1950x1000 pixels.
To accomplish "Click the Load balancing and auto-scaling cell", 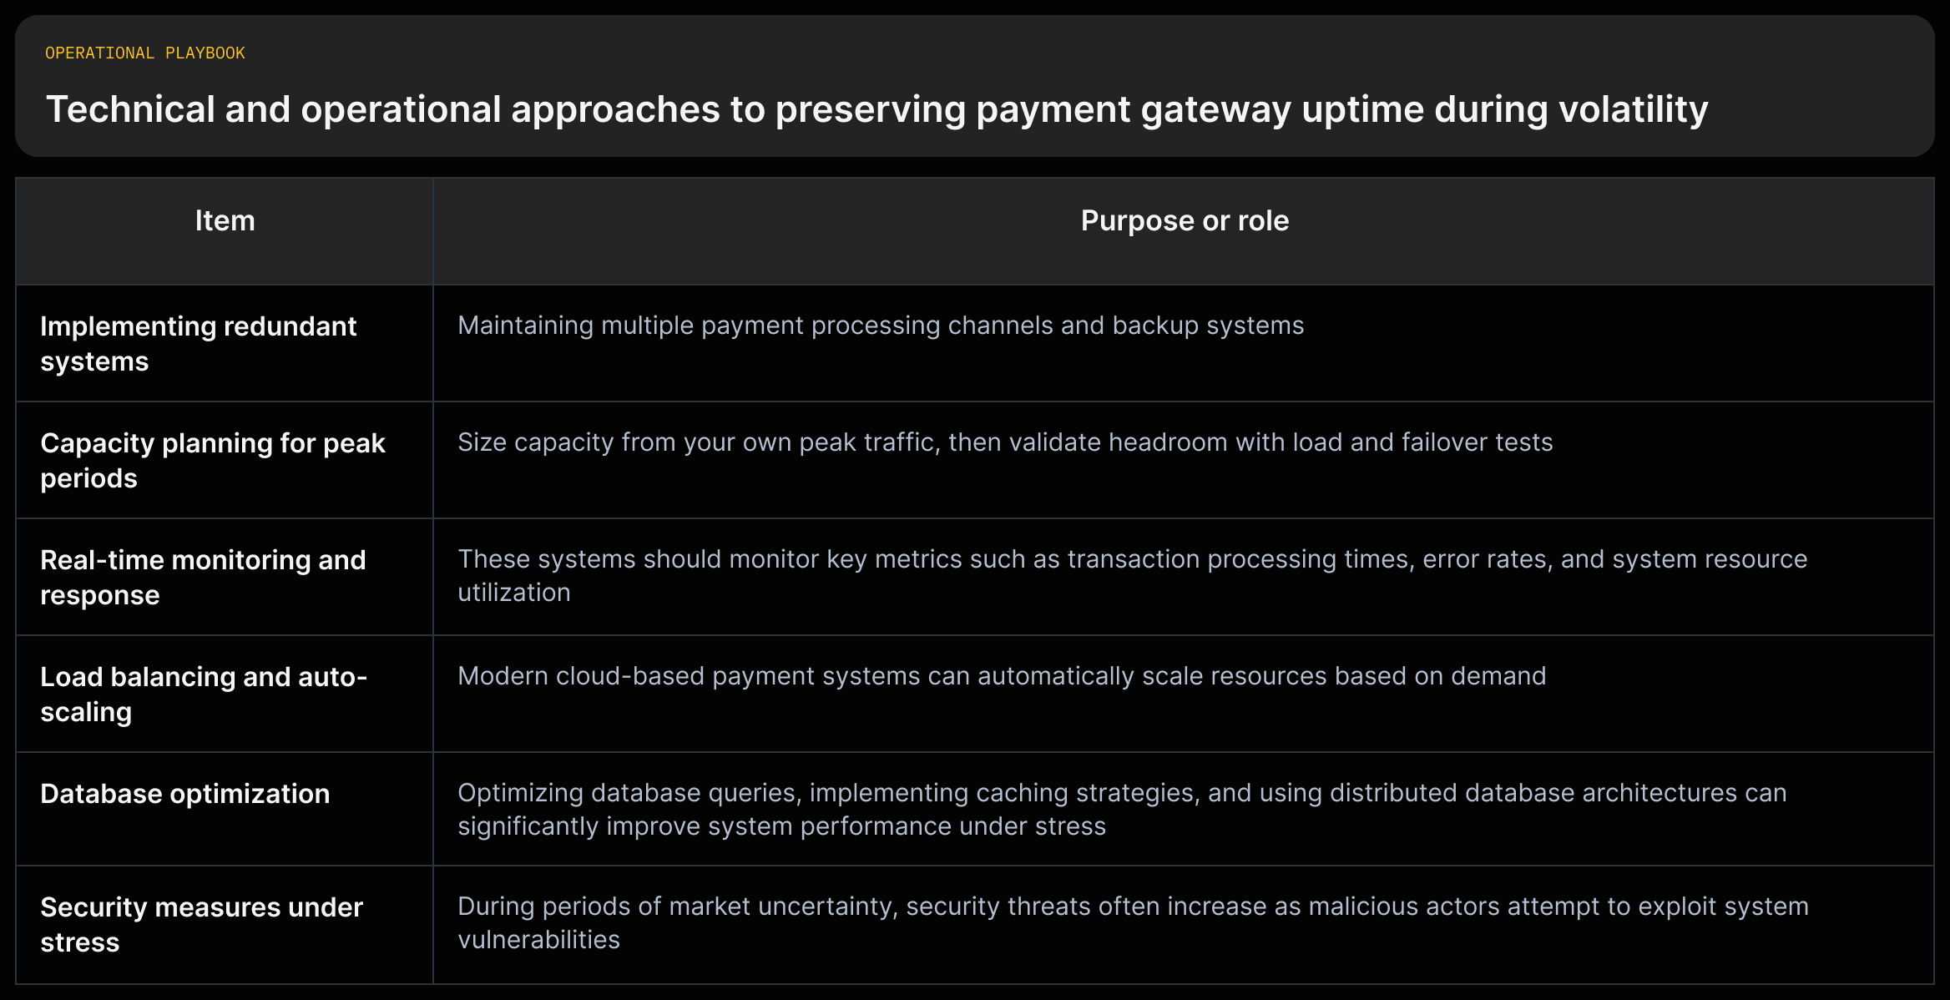I will [204, 694].
